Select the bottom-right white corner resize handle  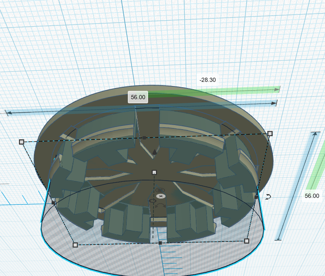[x=247, y=241]
